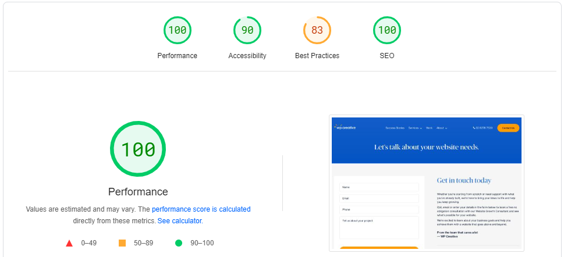Follow the 'performance score is calculated' link

point(201,209)
